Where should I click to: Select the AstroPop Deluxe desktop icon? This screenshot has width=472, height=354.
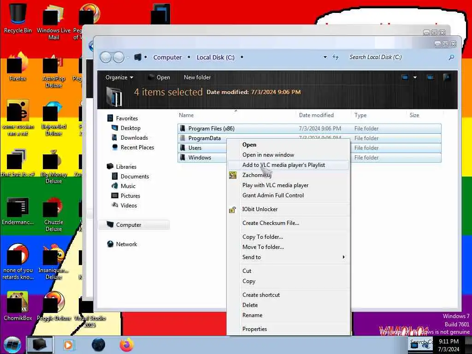[x=53, y=71]
